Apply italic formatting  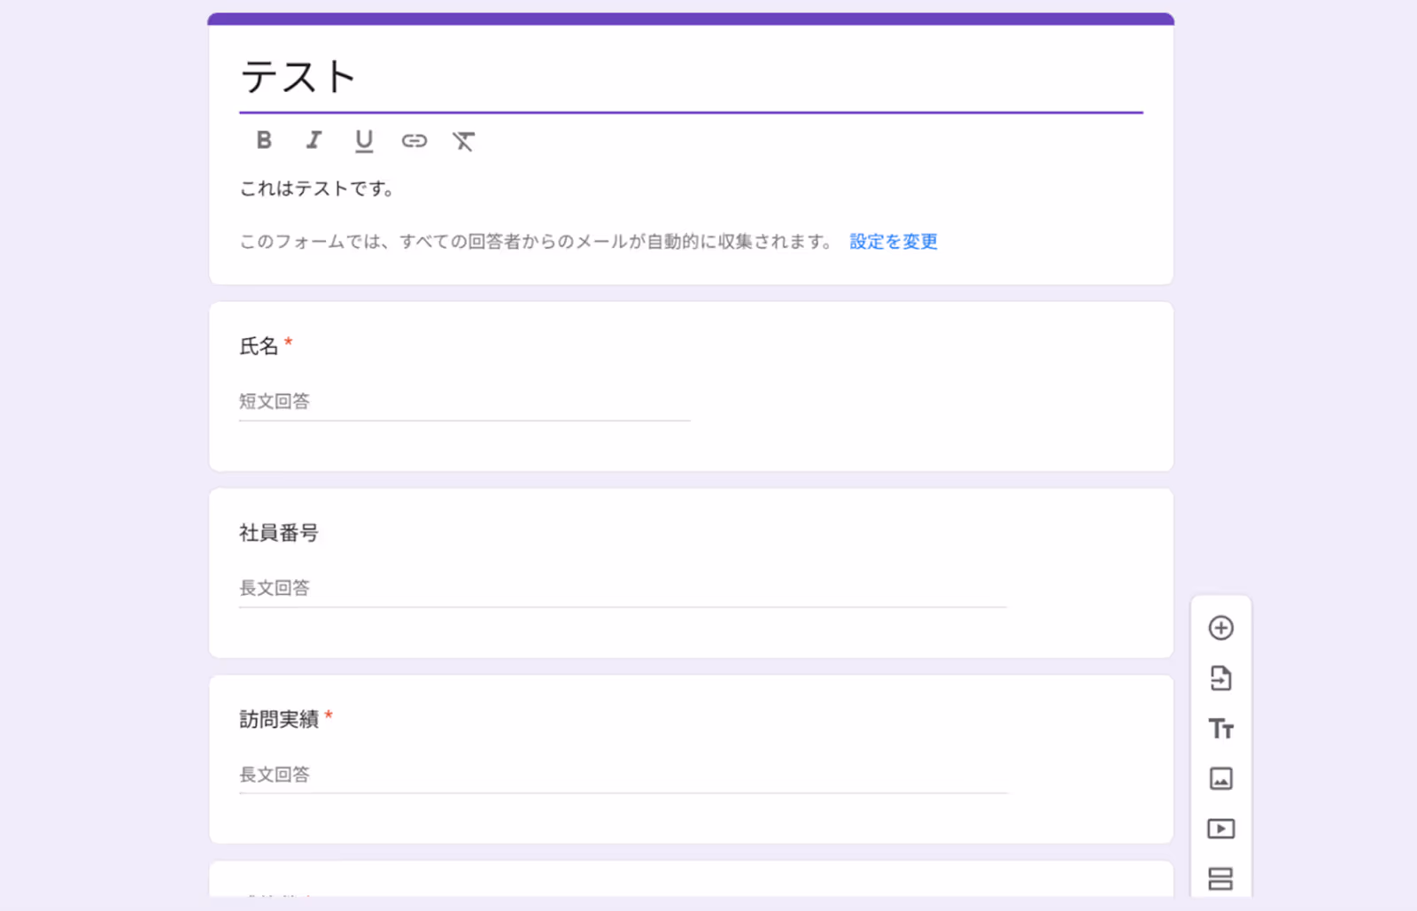pyautogui.click(x=314, y=140)
